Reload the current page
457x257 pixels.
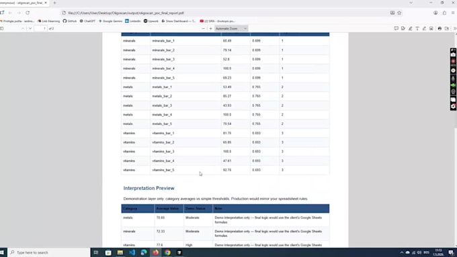(x=28, y=13)
